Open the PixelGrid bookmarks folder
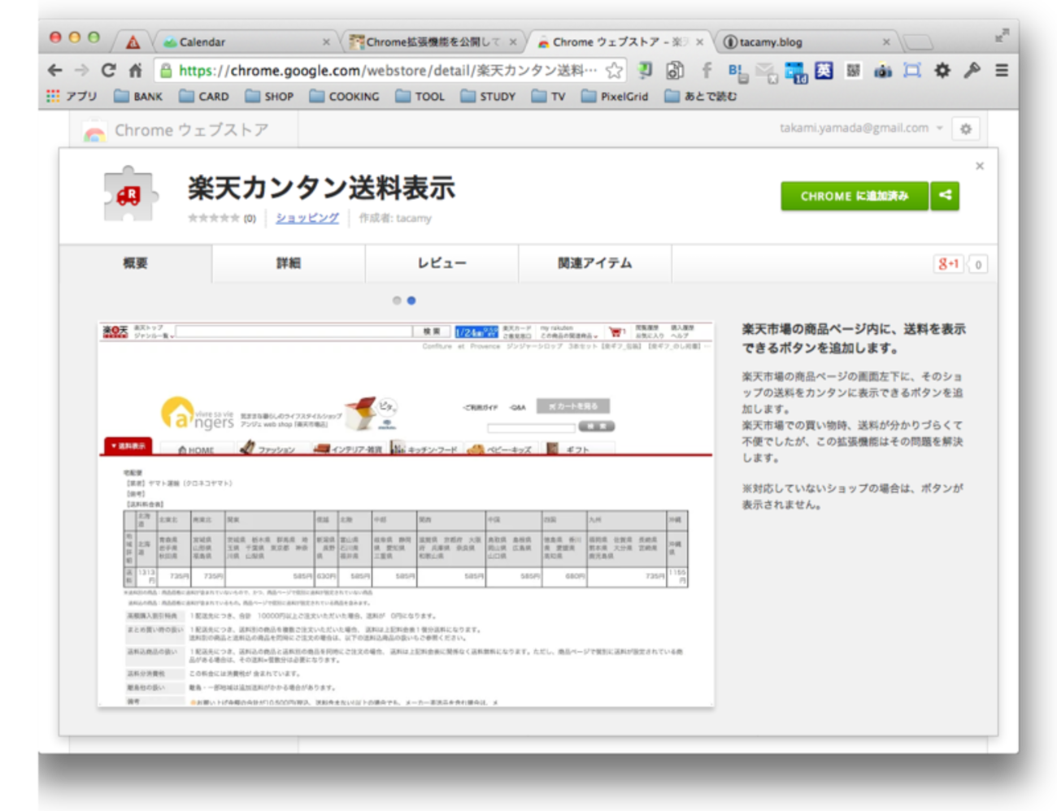 tap(615, 97)
